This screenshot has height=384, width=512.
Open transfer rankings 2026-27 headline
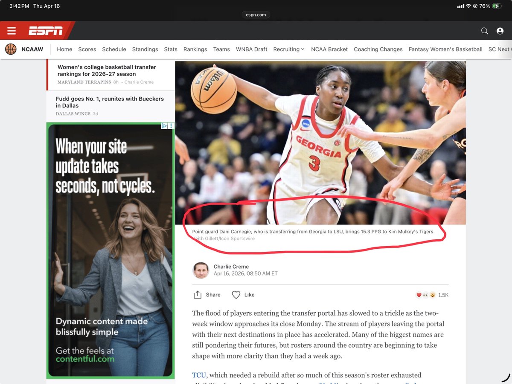[x=107, y=70]
